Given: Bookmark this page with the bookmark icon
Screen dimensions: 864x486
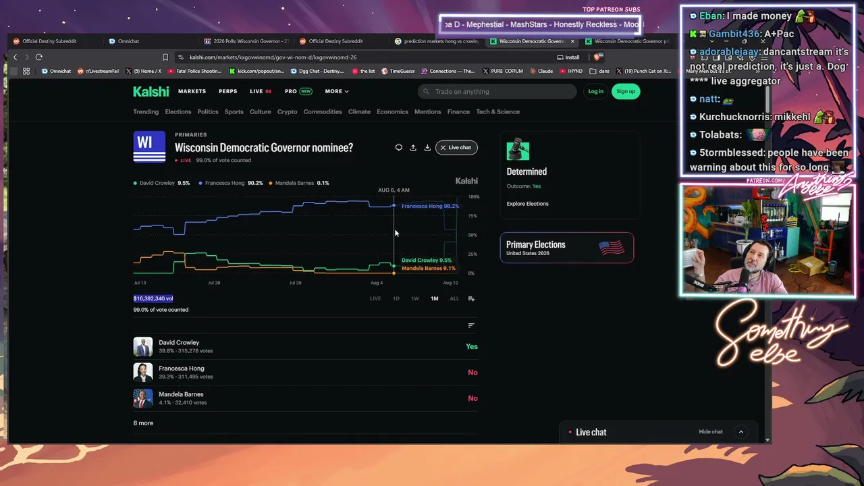Looking at the screenshot, I should click(165, 57).
